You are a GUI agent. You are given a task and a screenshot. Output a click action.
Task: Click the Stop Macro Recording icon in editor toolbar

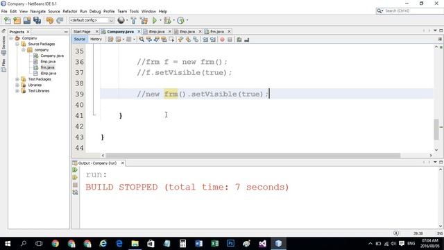(x=230, y=40)
